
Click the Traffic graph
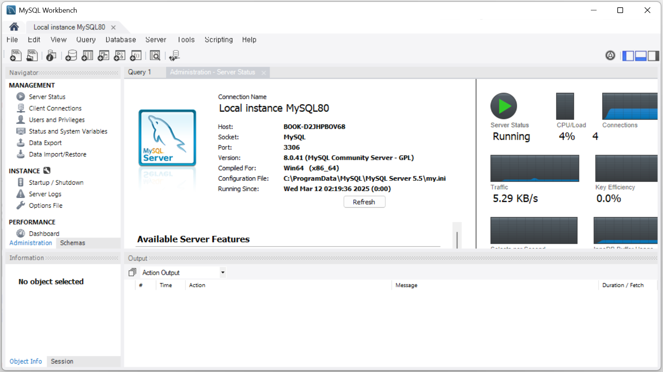click(x=534, y=168)
